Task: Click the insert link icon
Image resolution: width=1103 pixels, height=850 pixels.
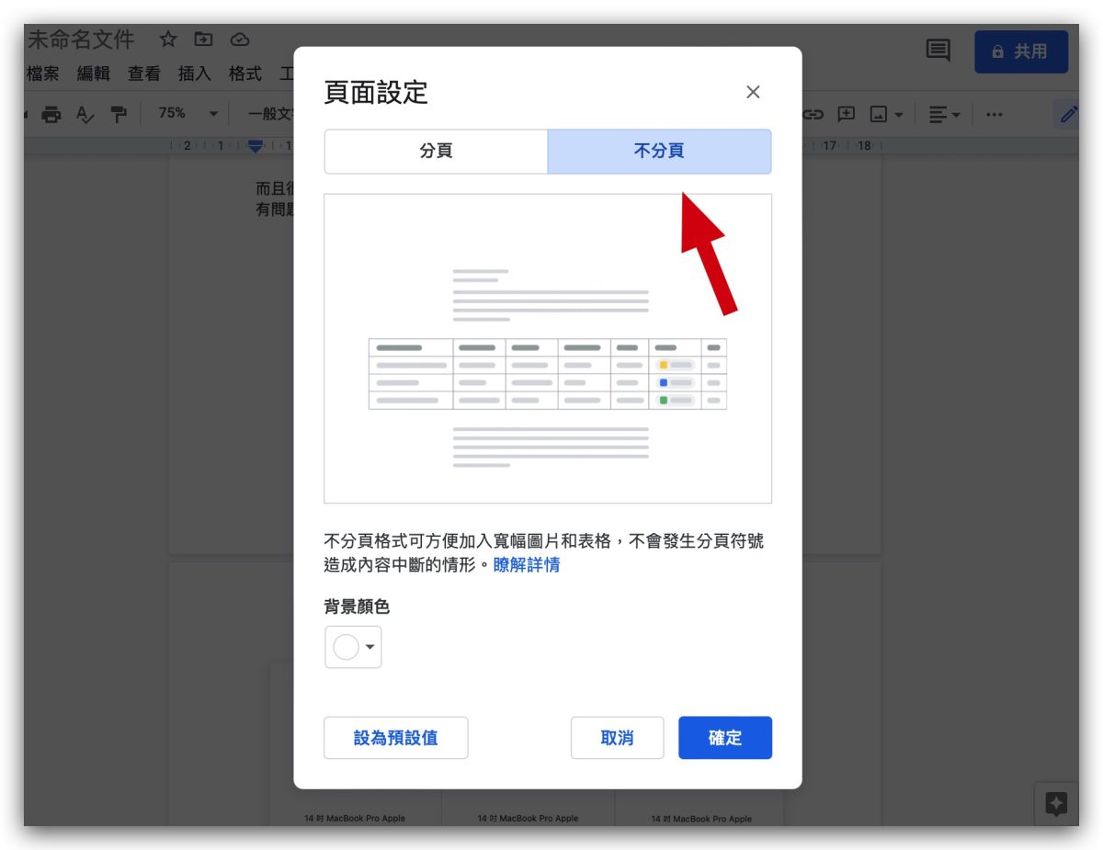Action: coord(813,114)
